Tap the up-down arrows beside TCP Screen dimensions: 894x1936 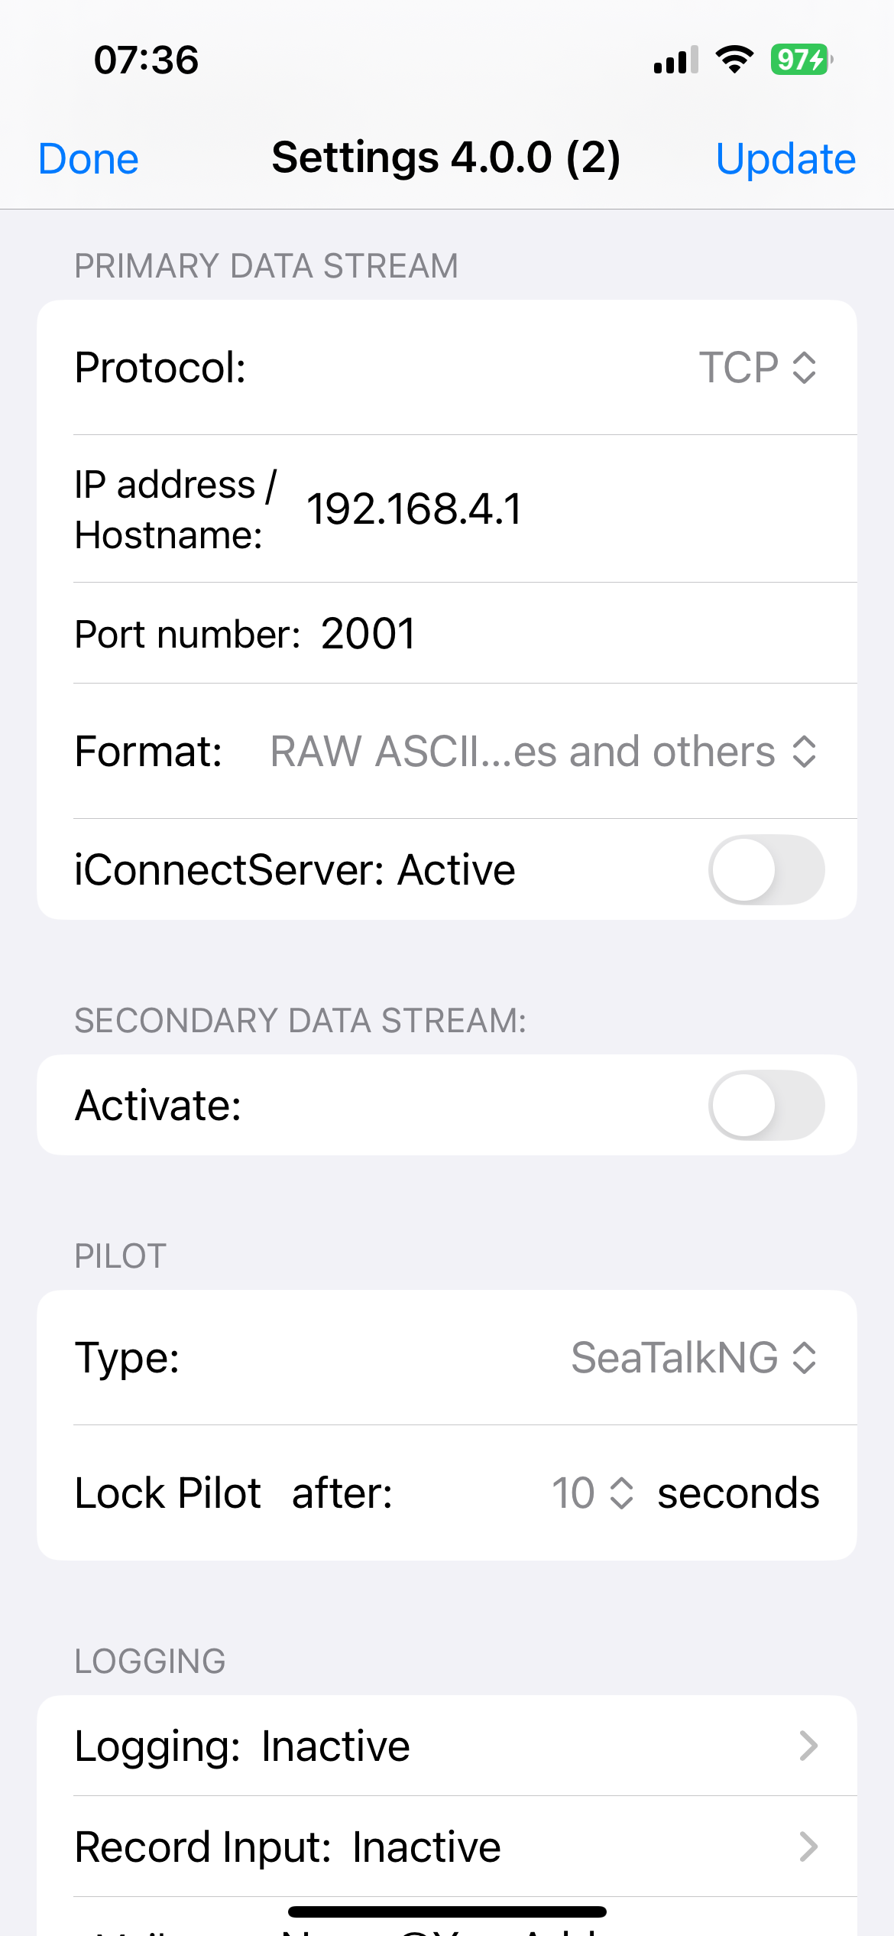coord(805,368)
